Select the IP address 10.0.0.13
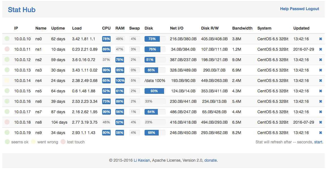This screenshot has width=327, height=169. click(x=22, y=70)
